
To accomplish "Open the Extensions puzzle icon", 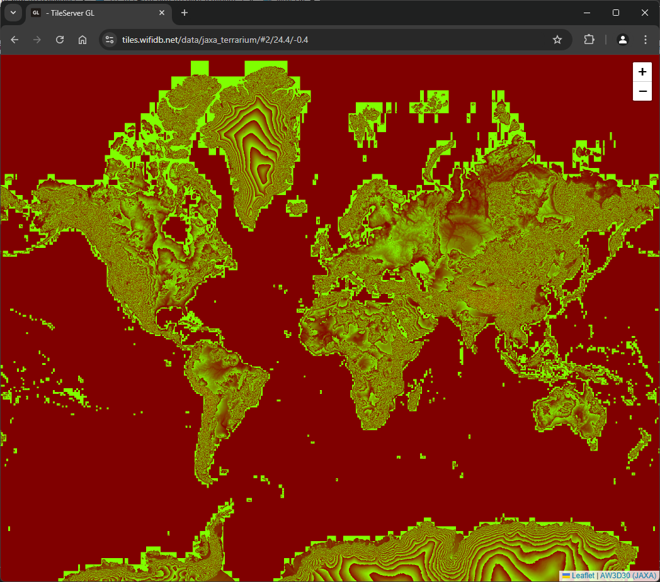I will tap(589, 40).
